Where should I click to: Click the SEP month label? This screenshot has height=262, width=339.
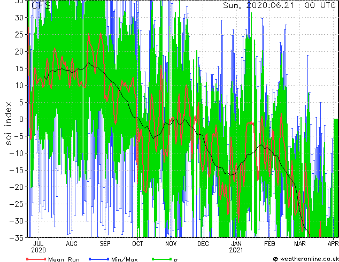tap(105, 244)
